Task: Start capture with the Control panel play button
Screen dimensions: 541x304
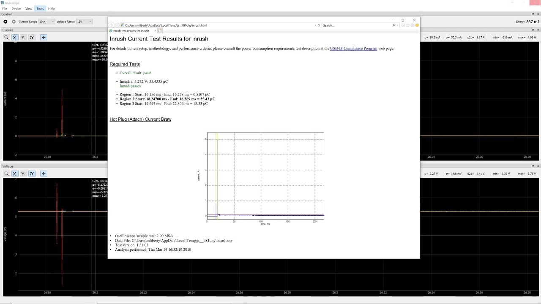Action: (5, 22)
